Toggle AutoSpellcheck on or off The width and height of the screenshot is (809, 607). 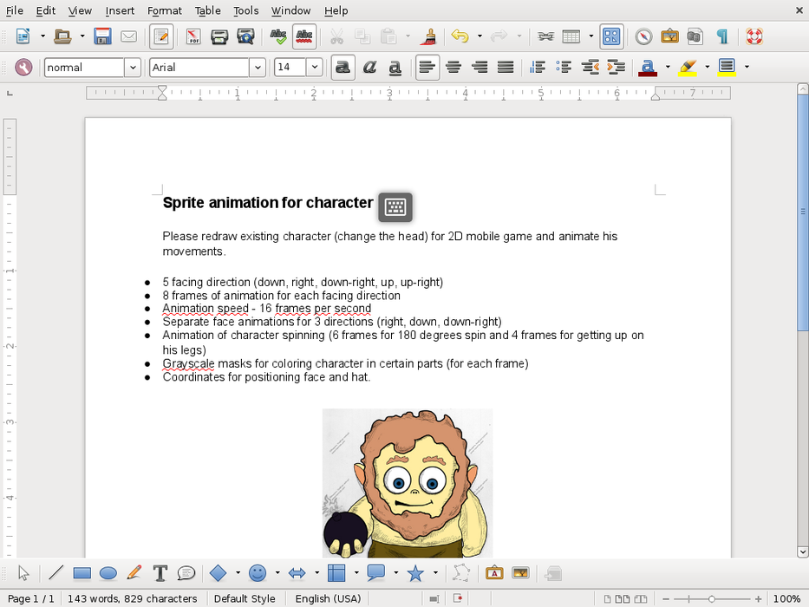click(x=304, y=36)
